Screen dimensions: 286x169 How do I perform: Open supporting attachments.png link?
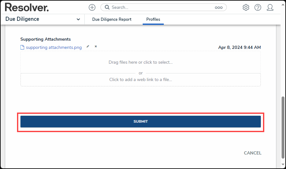54,47
